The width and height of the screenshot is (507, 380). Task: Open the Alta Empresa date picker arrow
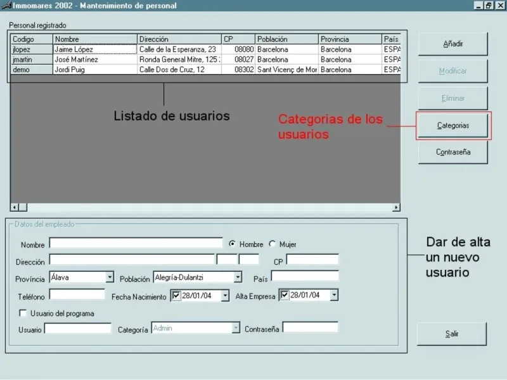[x=334, y=295]
